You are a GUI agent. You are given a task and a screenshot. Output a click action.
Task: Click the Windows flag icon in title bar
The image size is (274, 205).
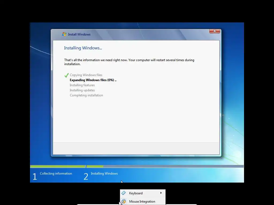64,34
